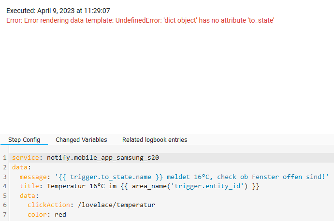334x221 pixels.
Task: Click the 'service' key on line one
Action: (x=26, y=158)
